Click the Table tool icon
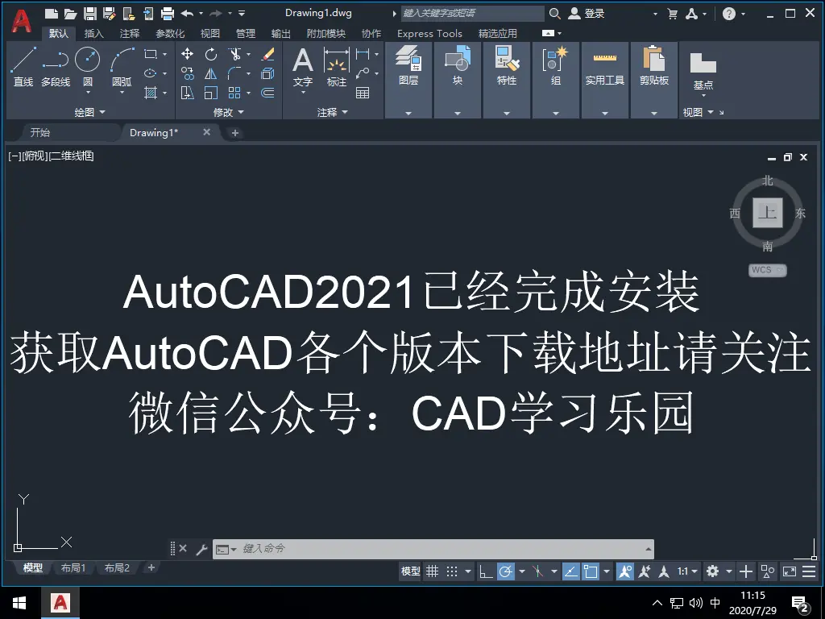825x619 pixels. click(x=363, y=93)
